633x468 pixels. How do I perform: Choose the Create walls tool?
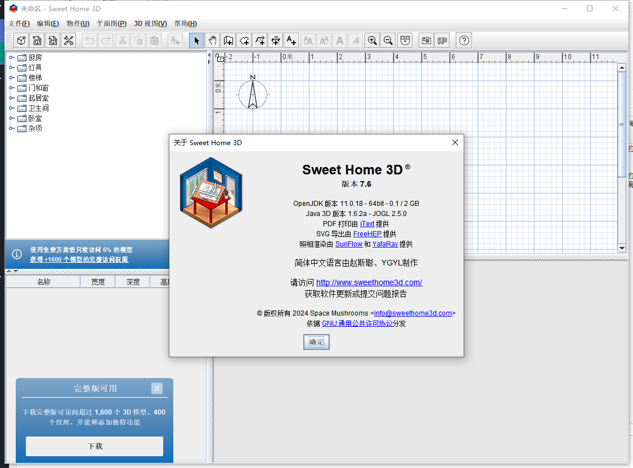coord(228,40)
